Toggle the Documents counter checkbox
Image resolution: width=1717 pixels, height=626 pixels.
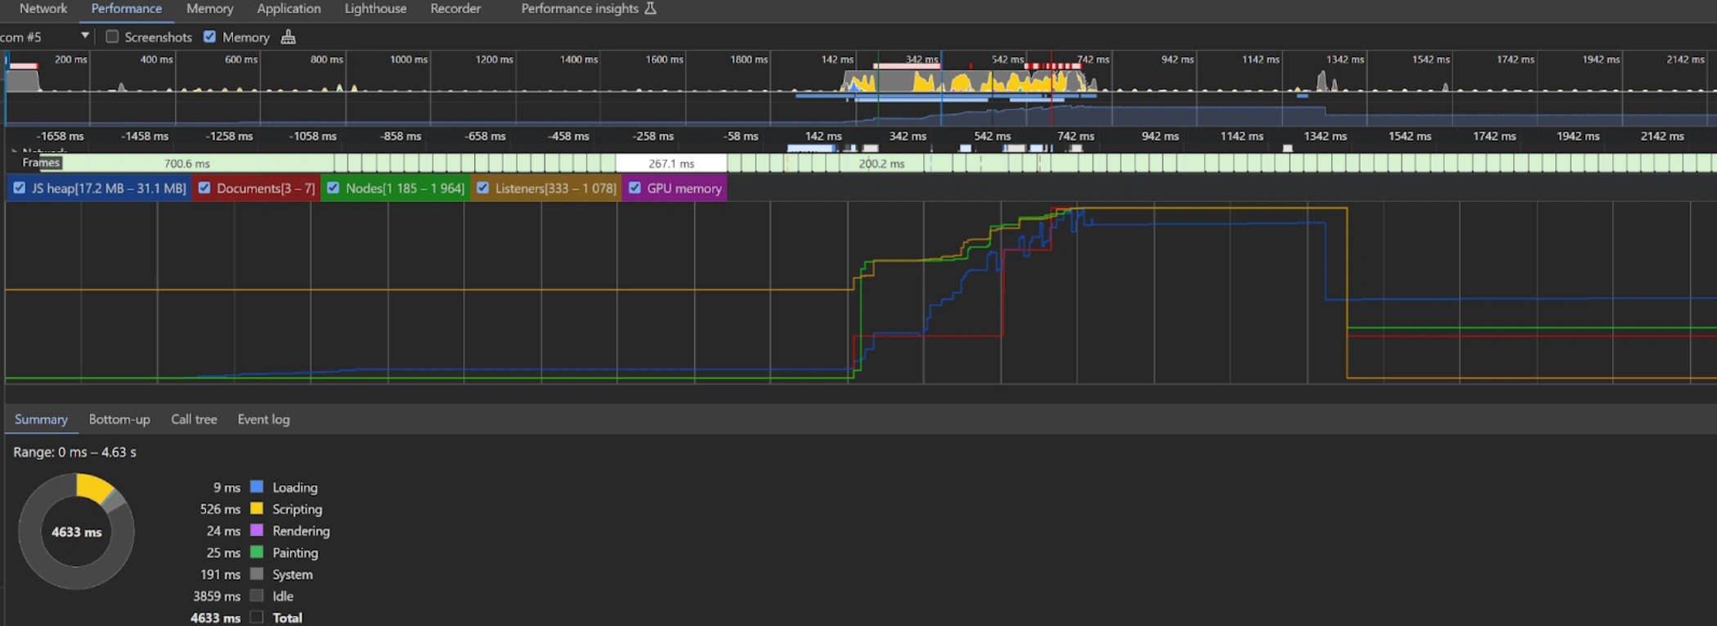(204, 188)
